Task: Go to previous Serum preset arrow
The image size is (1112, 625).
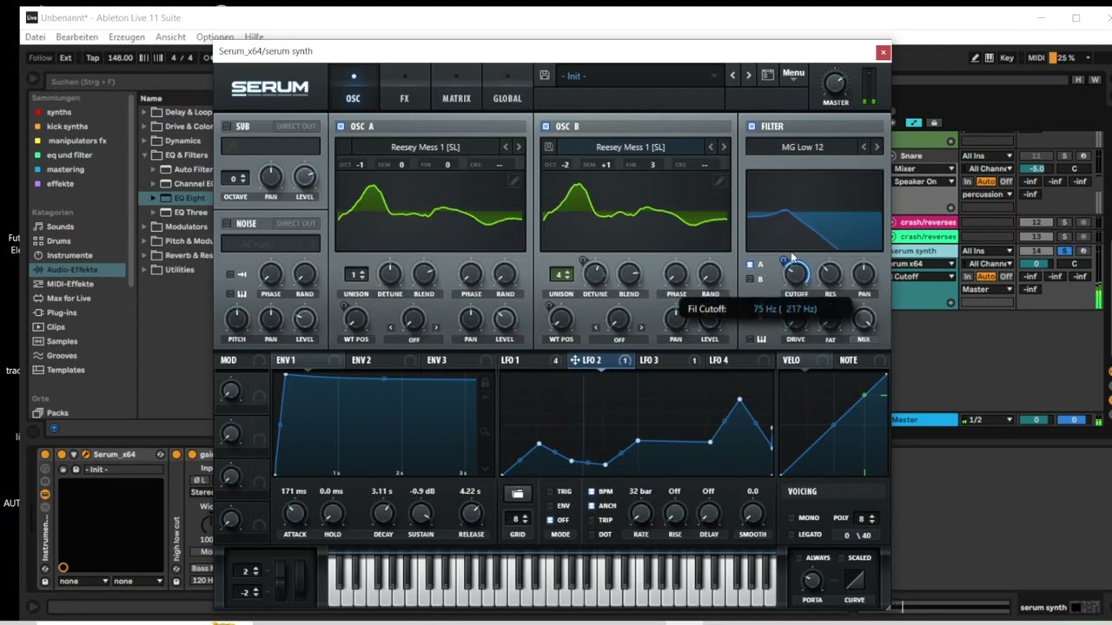Action: click(732, 76)
